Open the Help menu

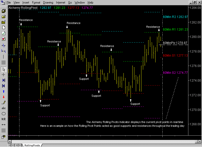tap(90, 3)
